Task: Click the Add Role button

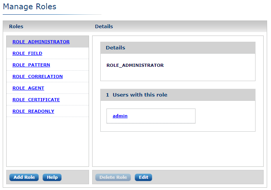Action: point(24,177)
